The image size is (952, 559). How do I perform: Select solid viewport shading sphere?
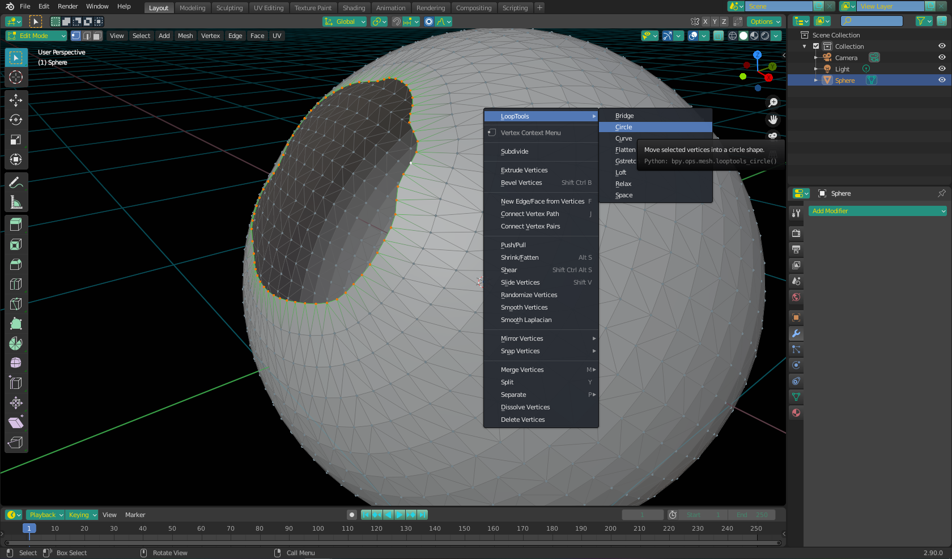[x=743, y=36]
